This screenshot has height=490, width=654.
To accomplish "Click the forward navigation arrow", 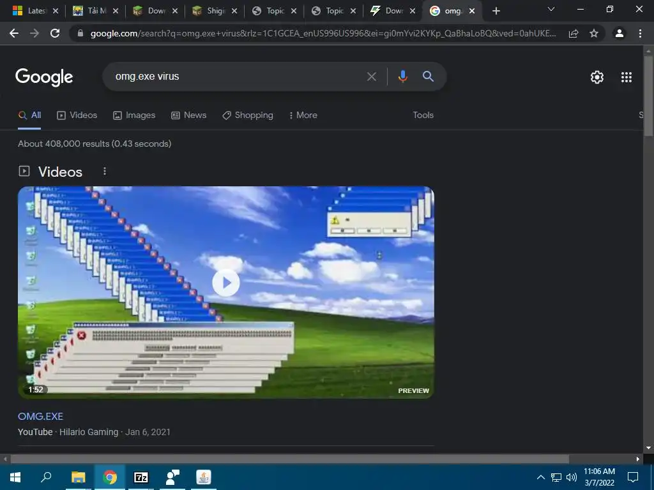I will [x=34, y=33].
